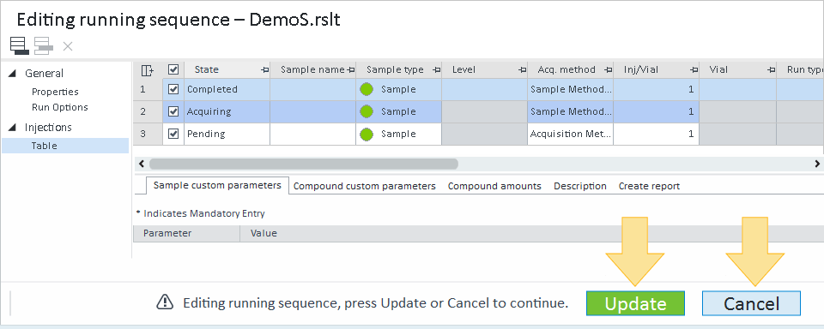Click the Cancel button

(x=752, y=303)
